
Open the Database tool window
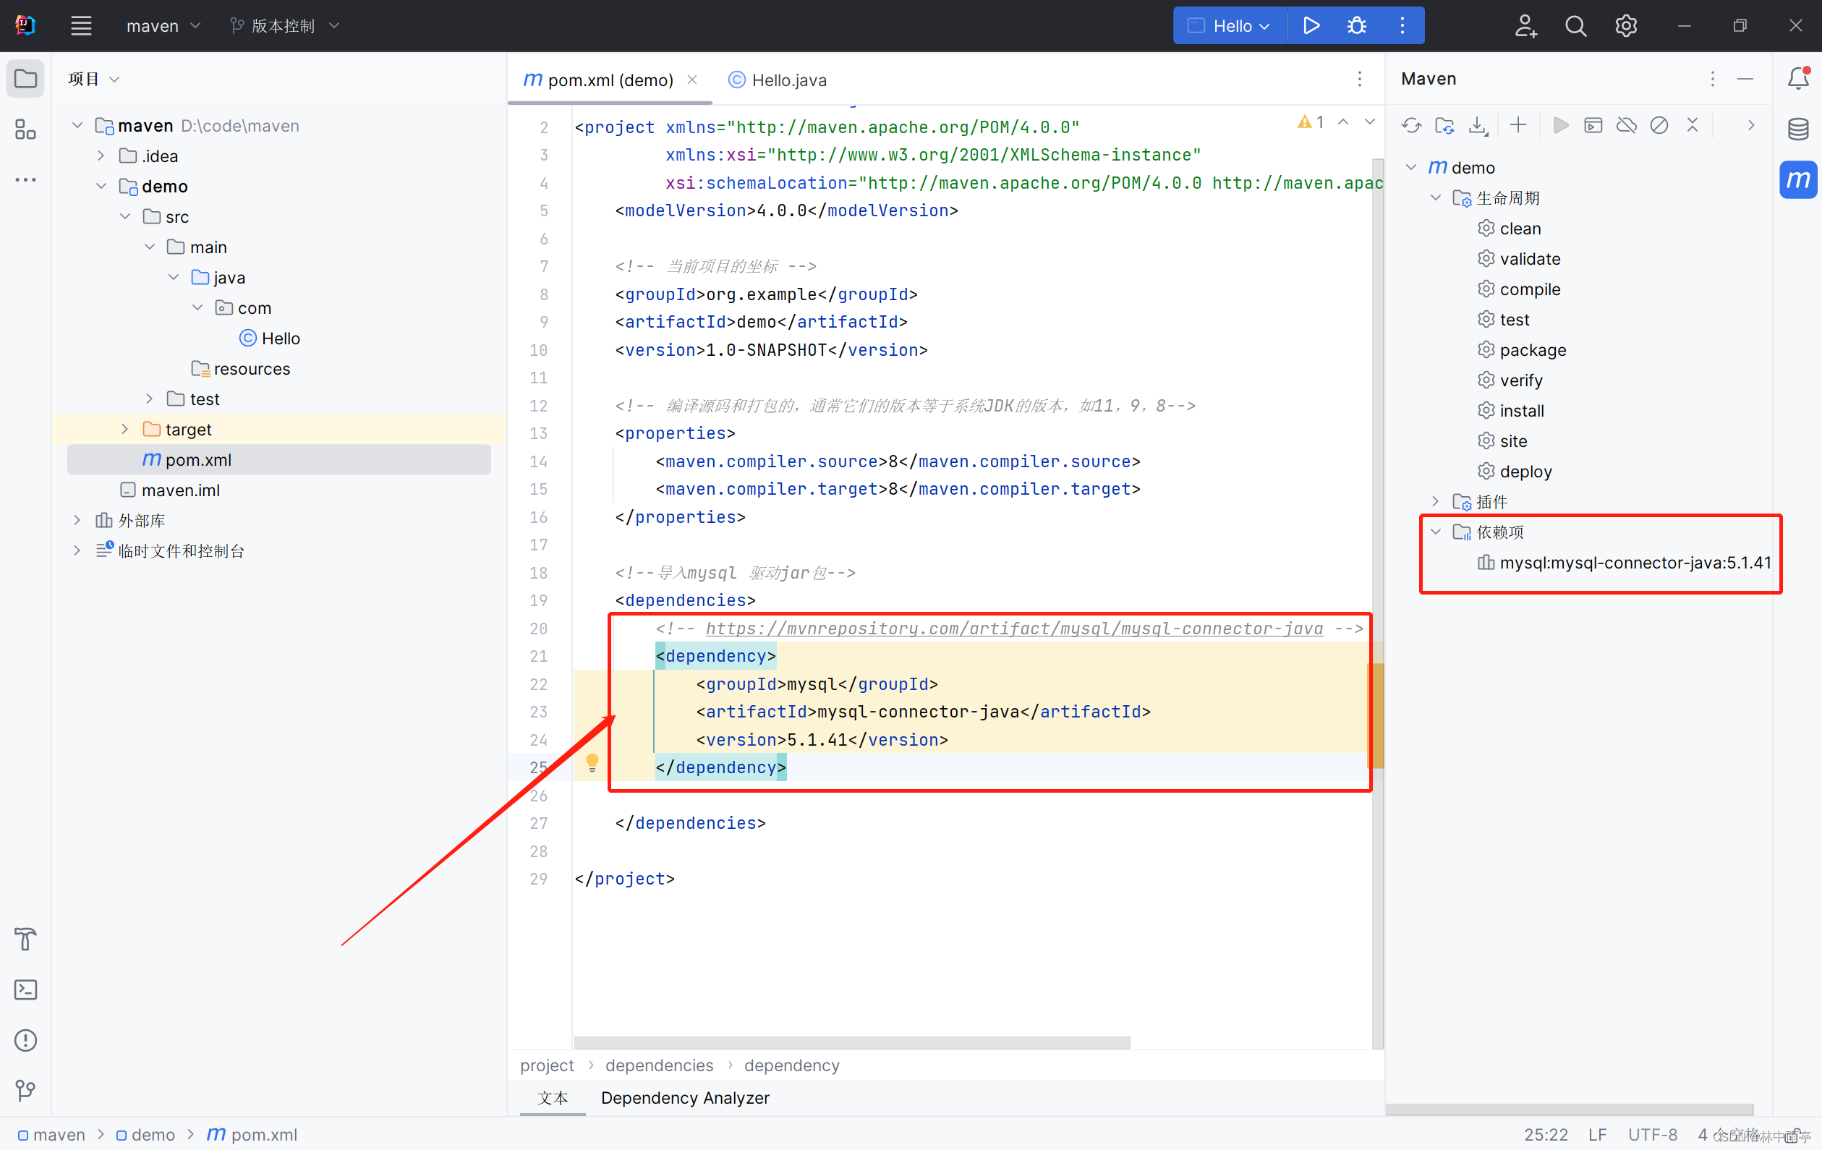point(1799,129)
